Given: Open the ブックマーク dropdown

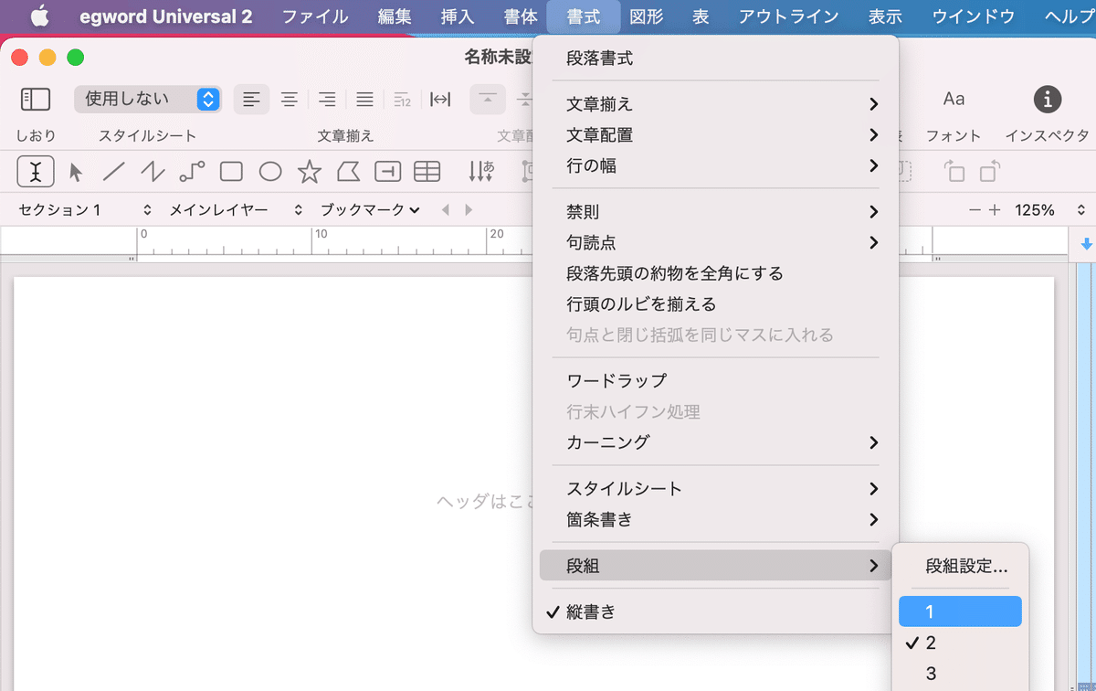Looking at the screenshot, I should pyautogui.click(x=370, y=210).
